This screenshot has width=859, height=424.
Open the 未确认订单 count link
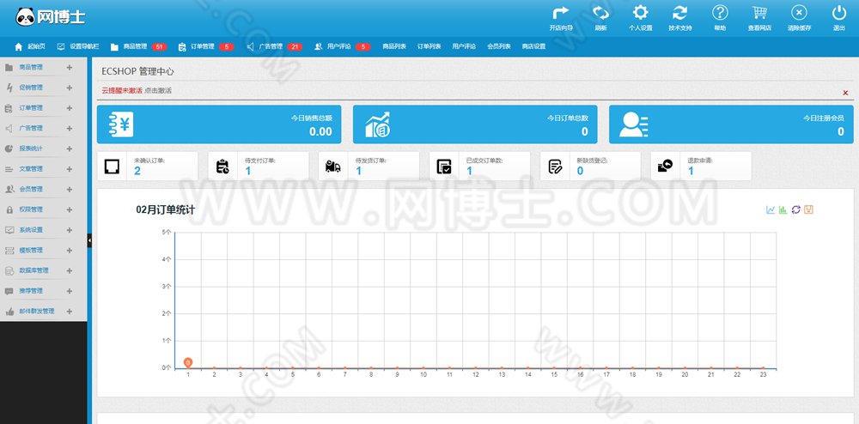tap(137, 171)
